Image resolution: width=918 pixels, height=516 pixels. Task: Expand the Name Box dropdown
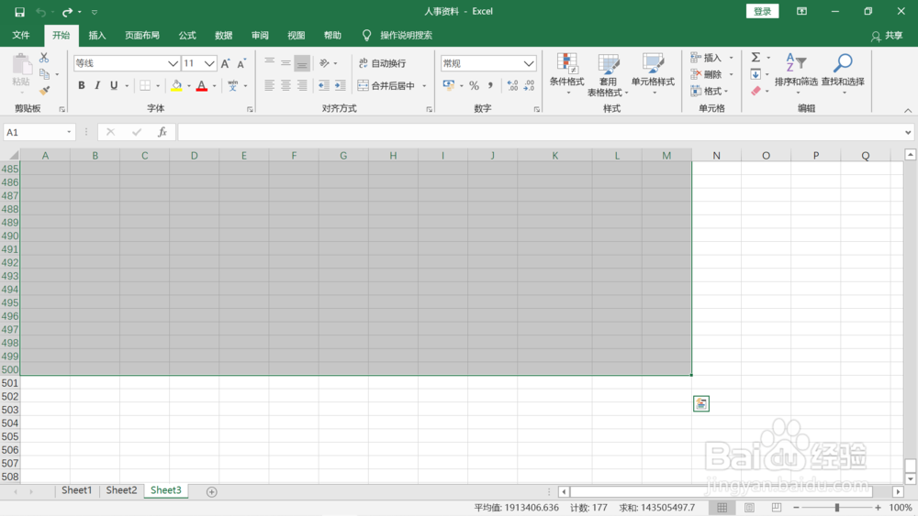coord(69,132)
